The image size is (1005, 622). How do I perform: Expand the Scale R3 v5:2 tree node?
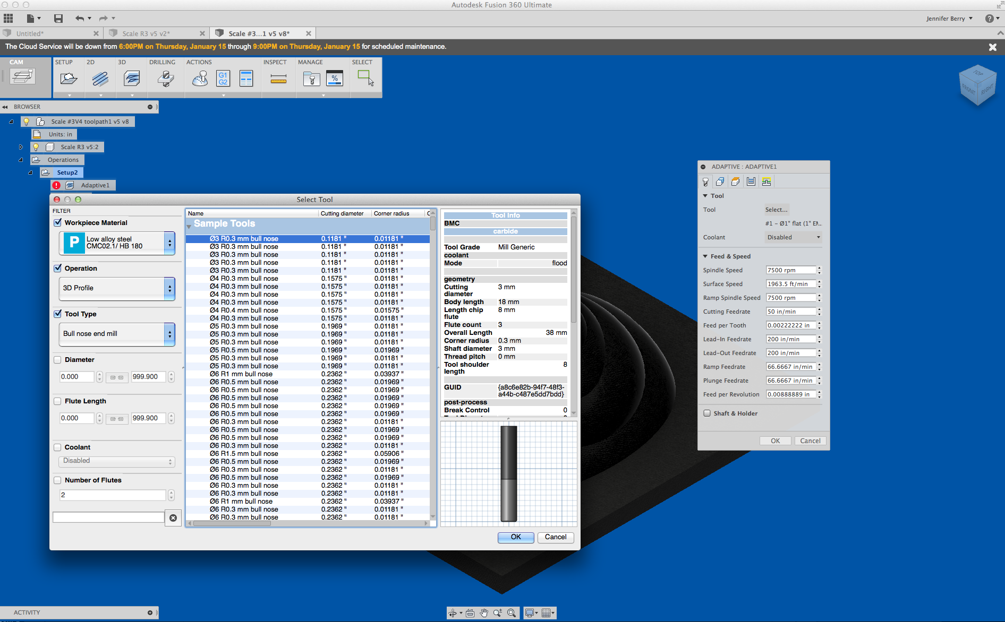coord(21,147)
